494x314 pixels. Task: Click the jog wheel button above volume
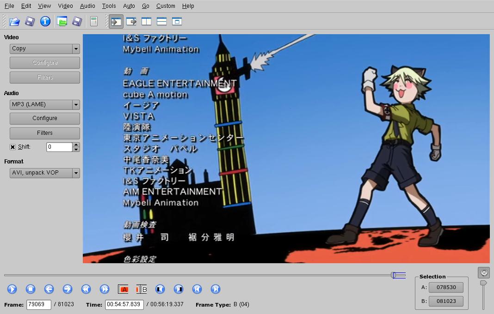484,272
